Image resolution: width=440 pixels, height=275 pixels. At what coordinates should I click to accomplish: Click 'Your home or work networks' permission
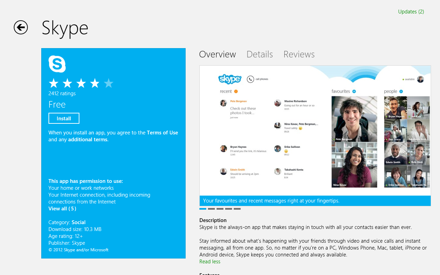[x=81, y=188]
